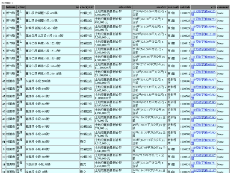Open case link 110司執字第097543號 in row 50
The image size is (231, 173).
pyautogui.click(x=203, y=134)
